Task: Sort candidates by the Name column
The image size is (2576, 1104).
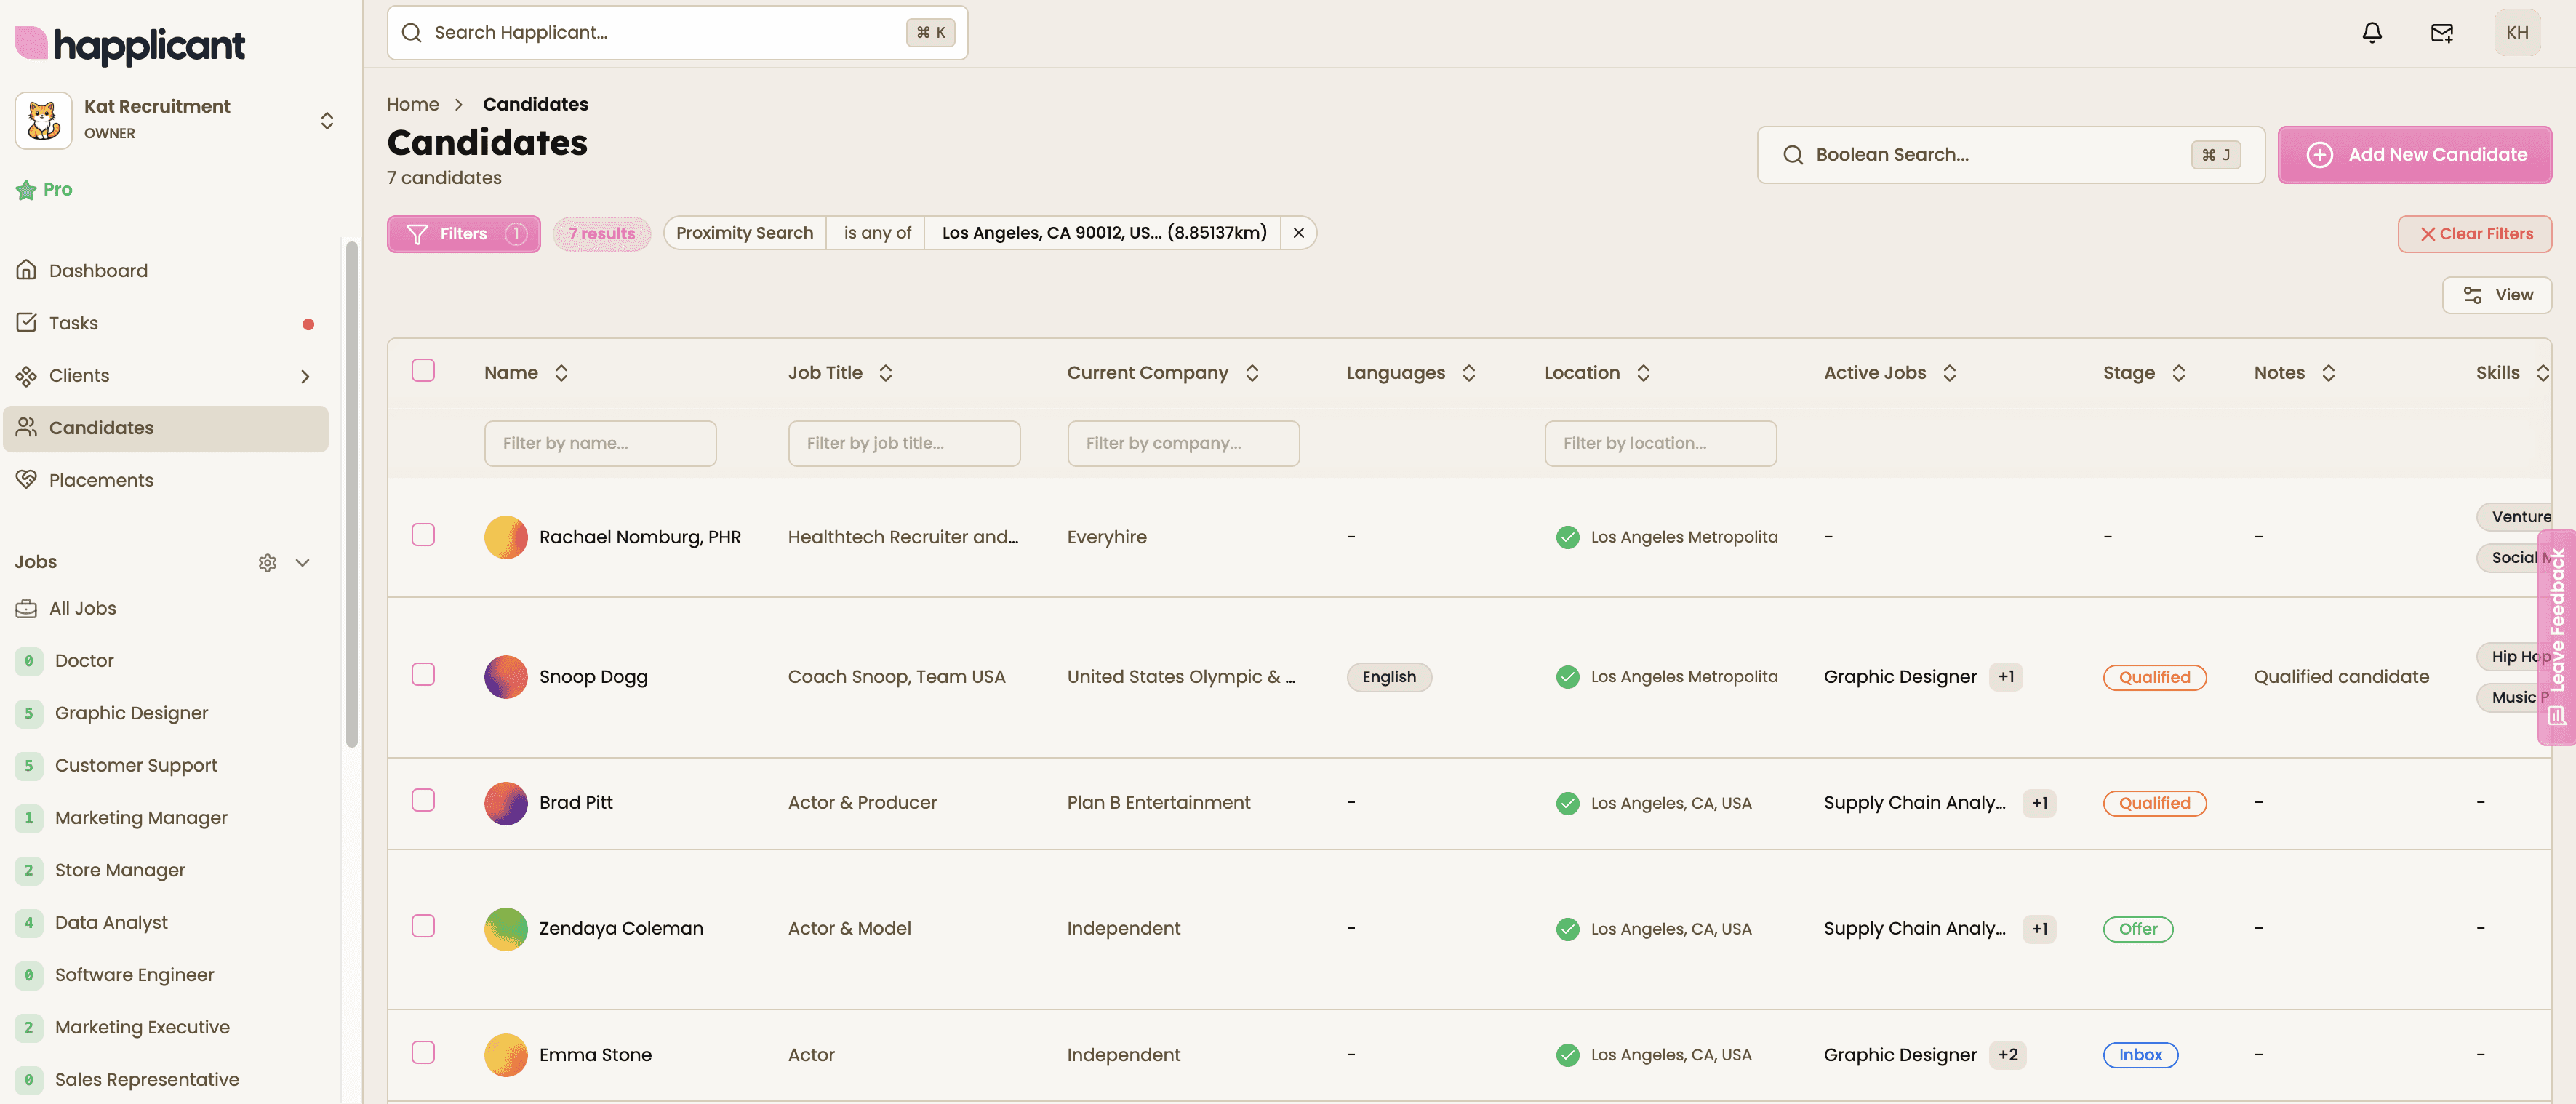Action: point(561,373)
